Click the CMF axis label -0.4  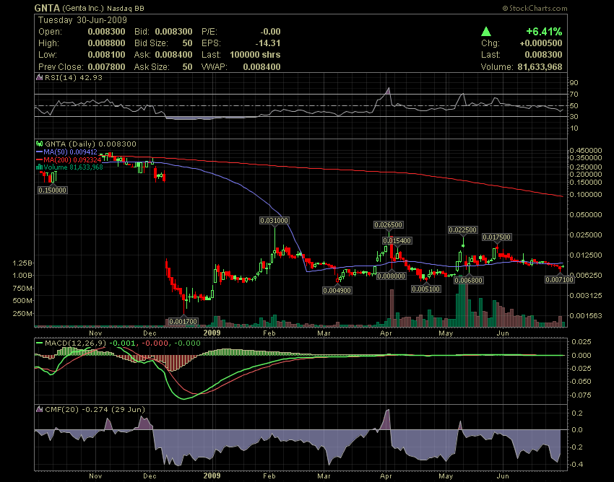577,465
